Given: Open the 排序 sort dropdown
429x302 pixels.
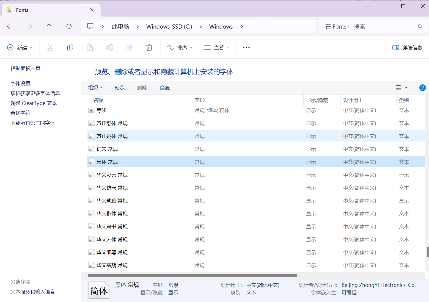Looking at the screenshot, I should 180,48.
